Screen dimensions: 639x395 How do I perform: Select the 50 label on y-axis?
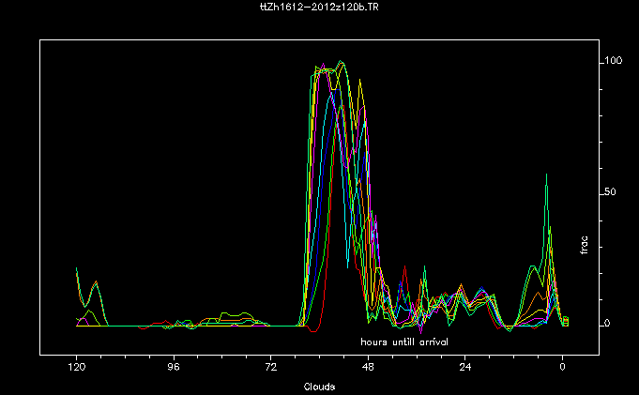click(612, 192)
